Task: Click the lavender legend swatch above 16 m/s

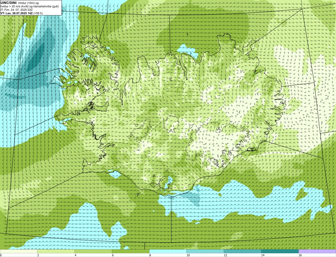Action: coord(317,251)
